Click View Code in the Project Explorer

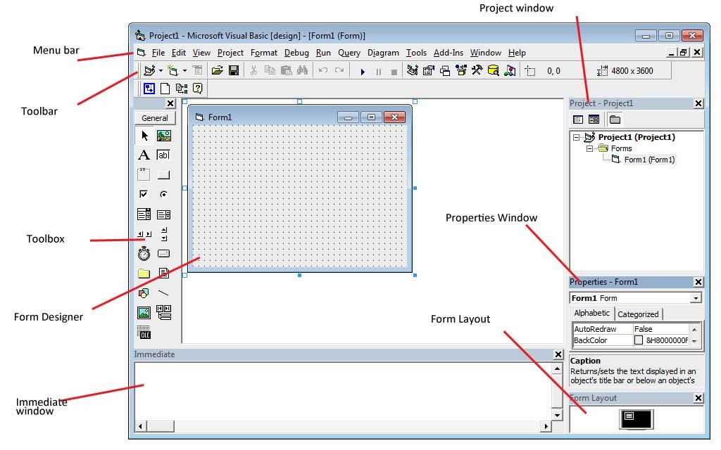(x=578, y=120)
